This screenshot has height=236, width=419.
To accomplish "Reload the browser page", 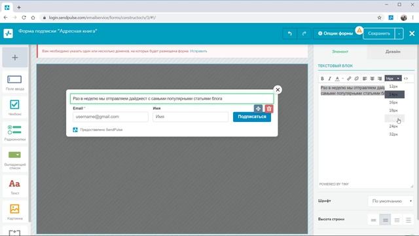I will coord(24,18).
